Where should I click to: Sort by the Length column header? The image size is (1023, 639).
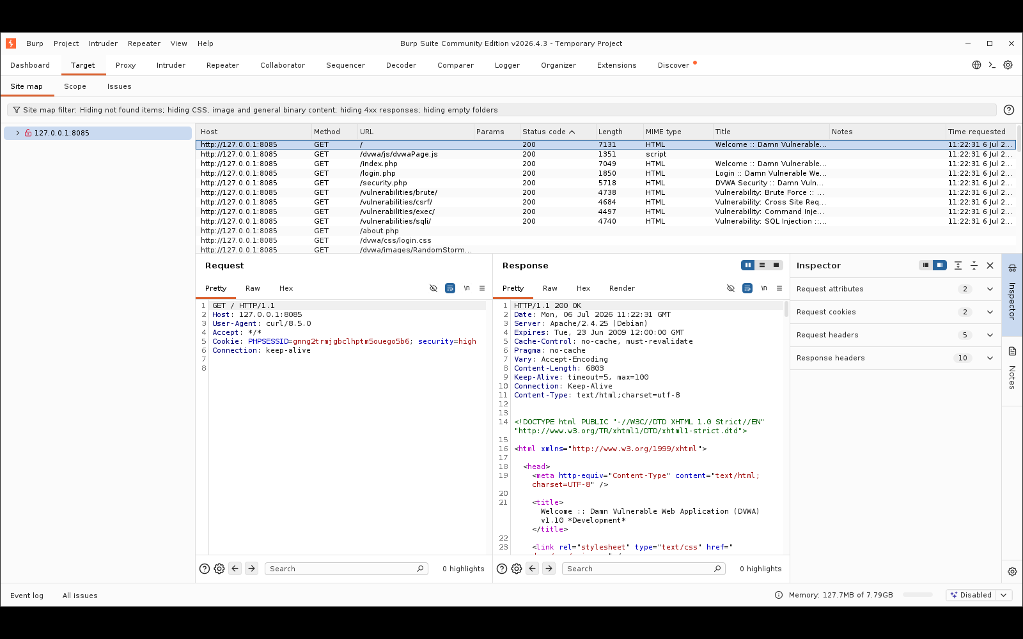[618, 132]
